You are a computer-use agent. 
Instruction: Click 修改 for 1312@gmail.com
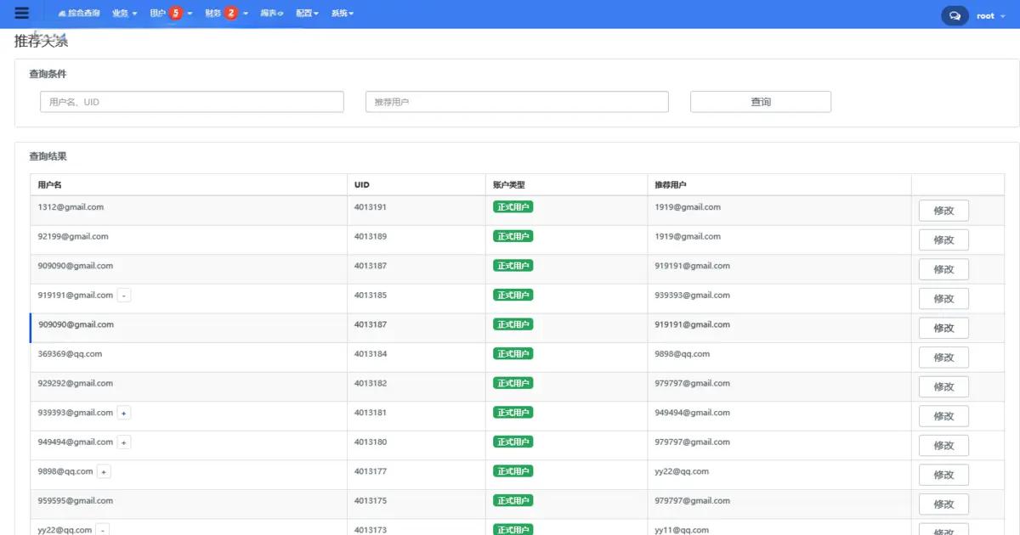pos(943,211)
